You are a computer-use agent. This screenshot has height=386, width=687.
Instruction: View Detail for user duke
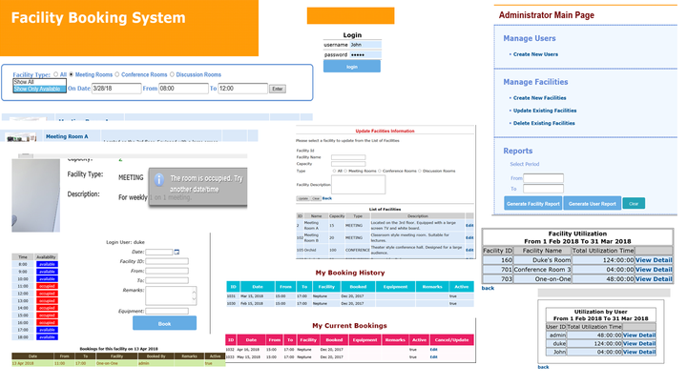click(639, 343)
